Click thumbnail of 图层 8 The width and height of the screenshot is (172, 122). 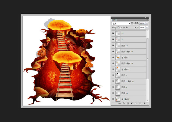tap(118, 75)
